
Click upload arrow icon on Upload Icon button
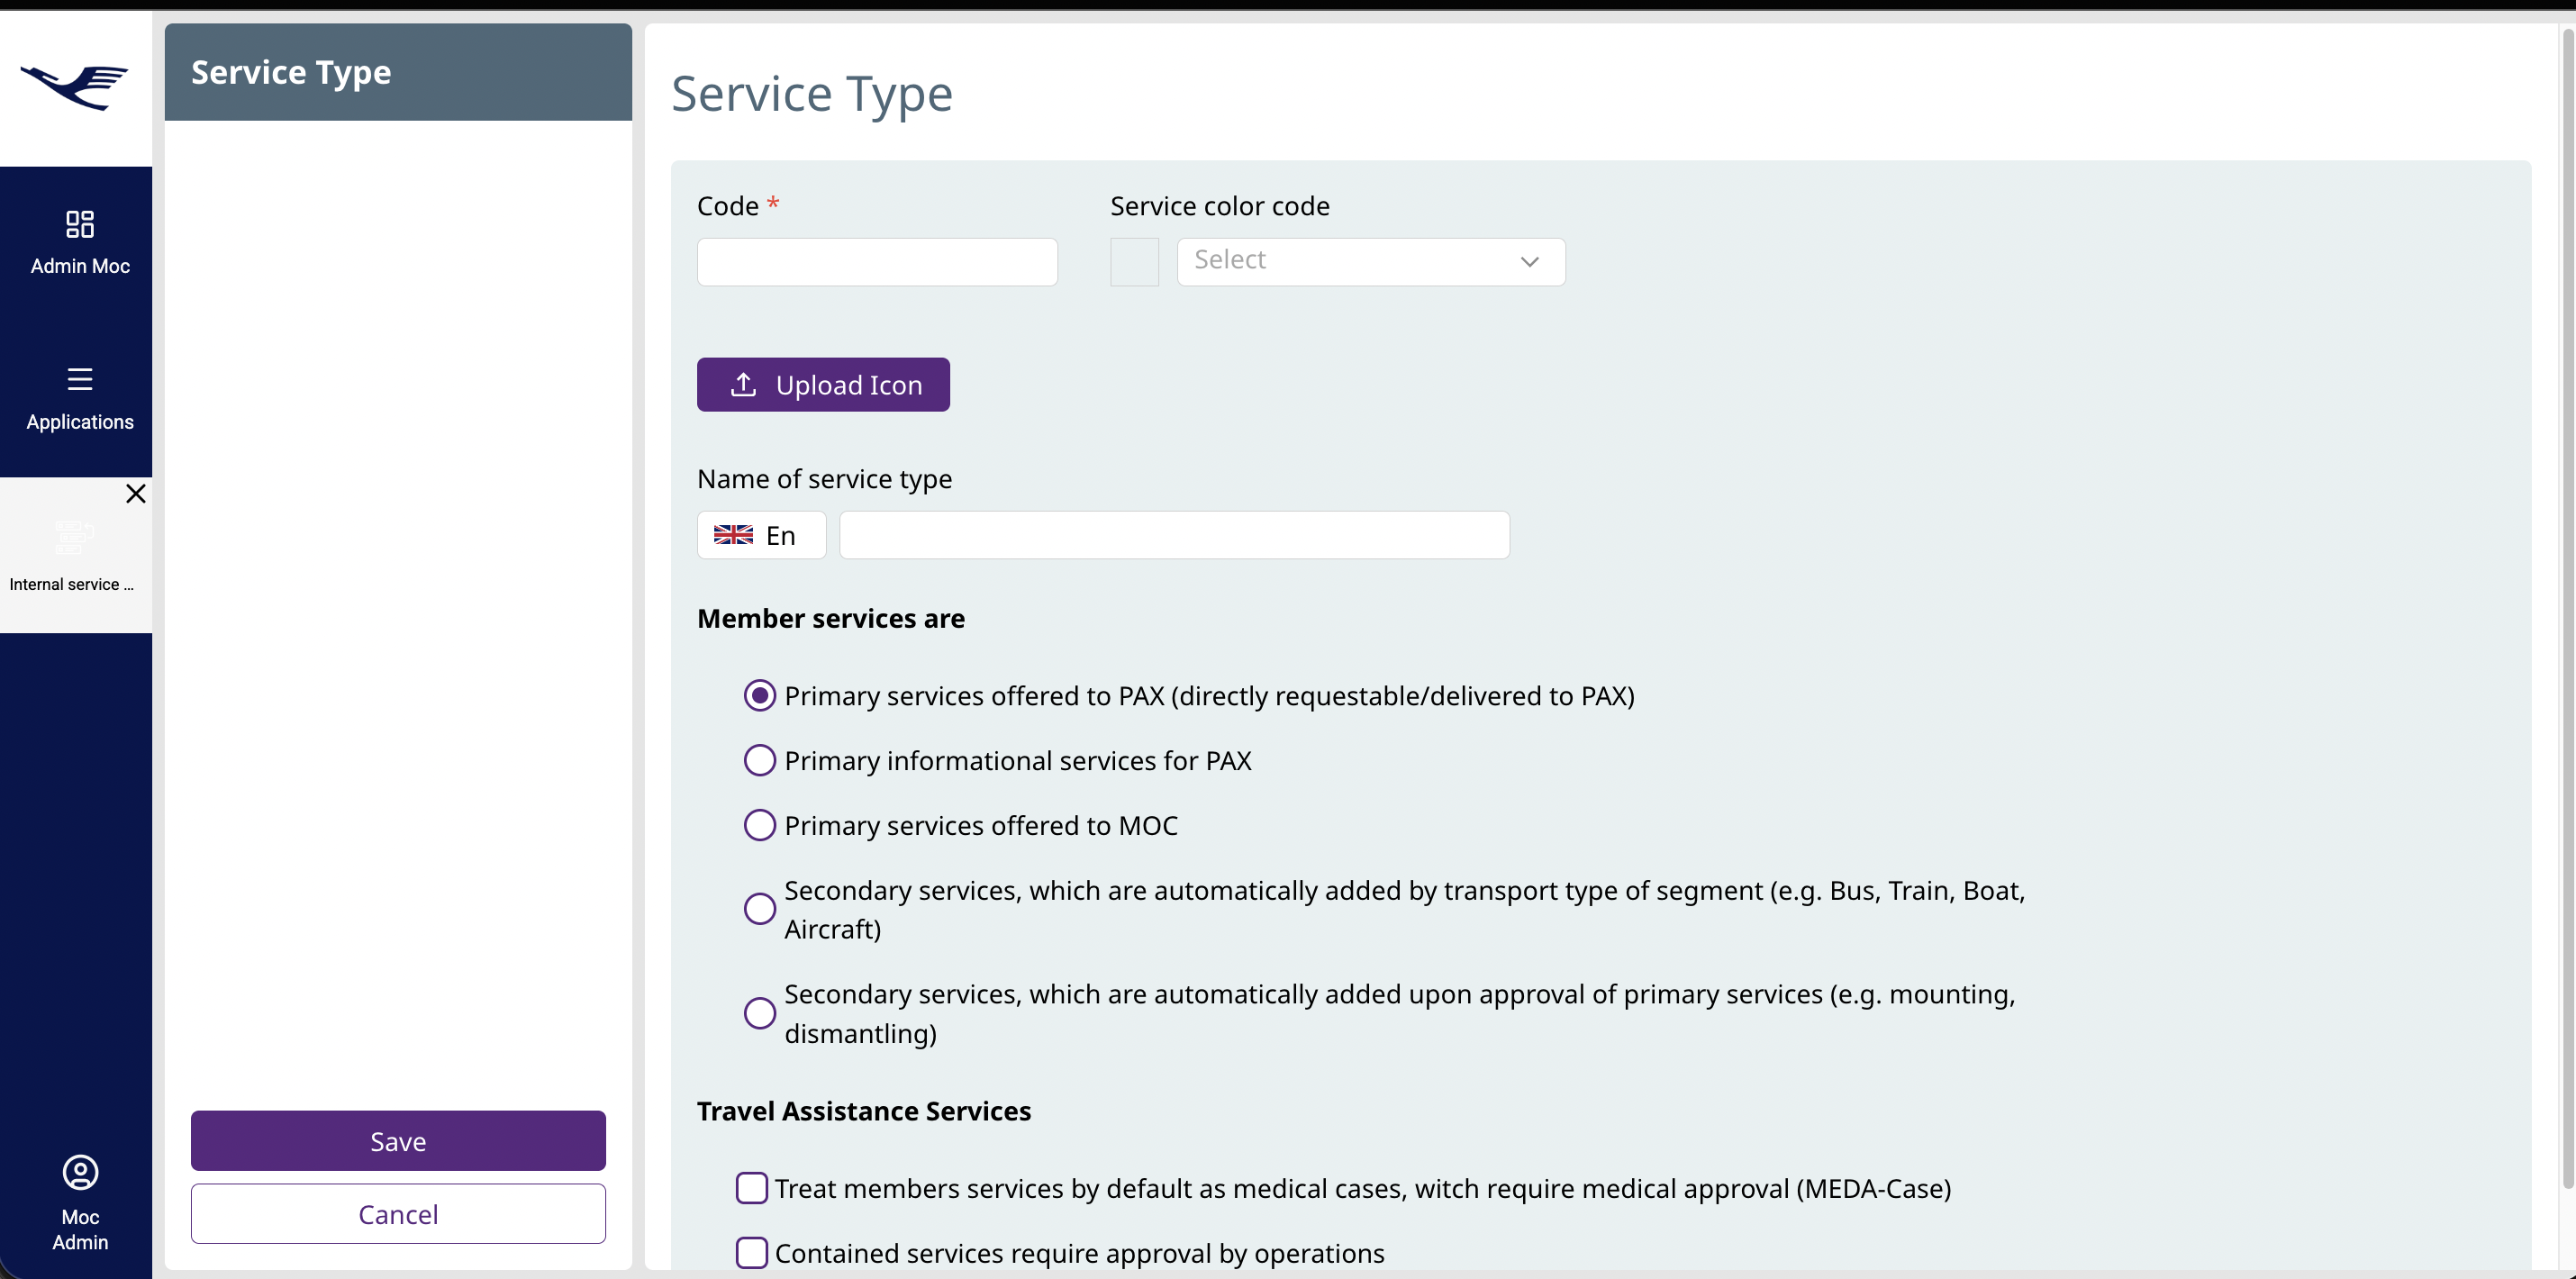[743, 385]
